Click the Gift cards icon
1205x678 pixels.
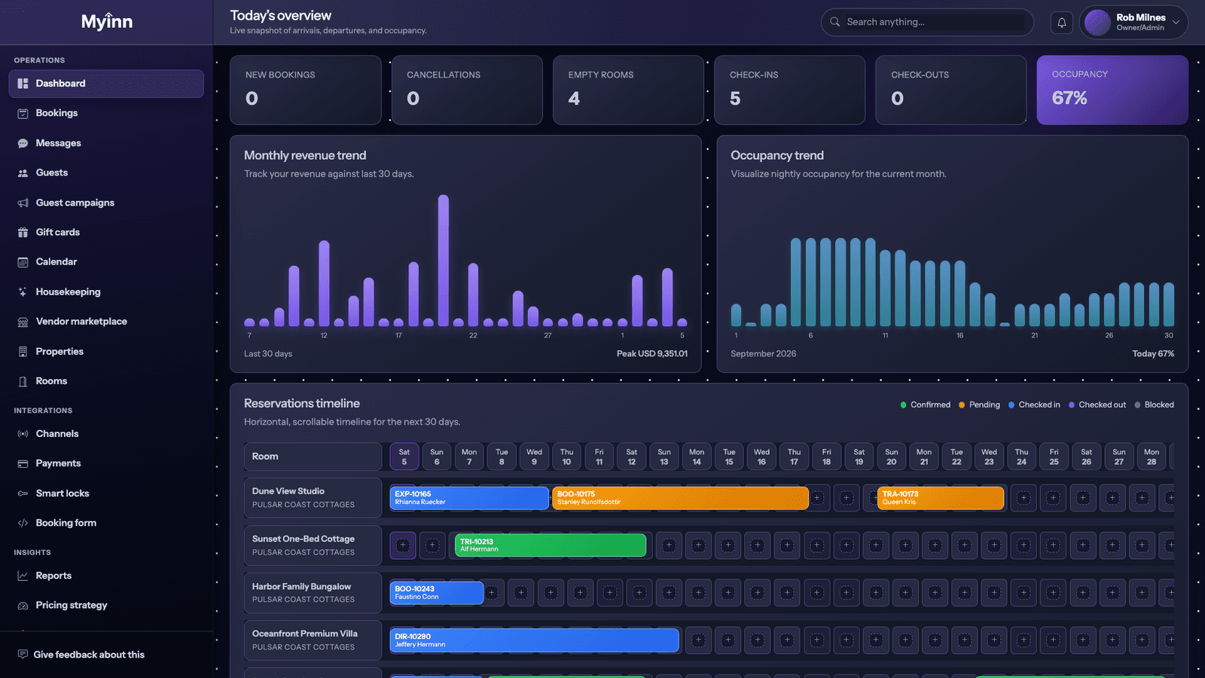[x=23, y=232]
